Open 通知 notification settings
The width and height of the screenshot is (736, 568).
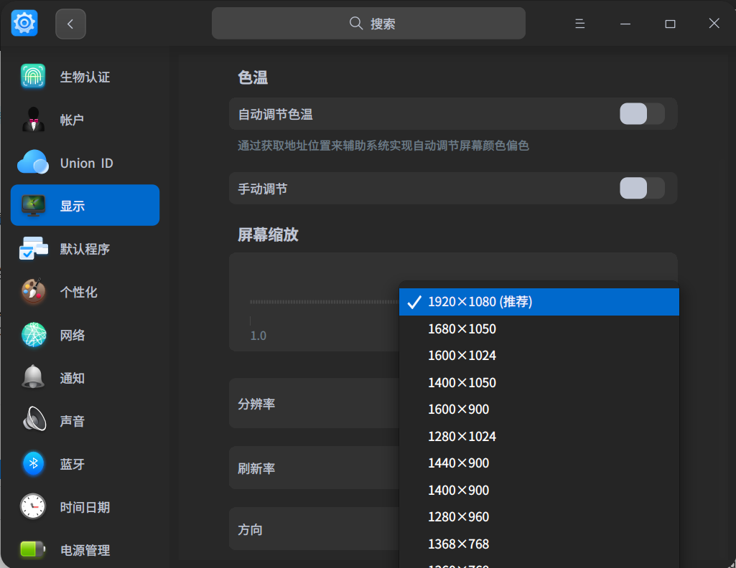click(x=85, y=378)
